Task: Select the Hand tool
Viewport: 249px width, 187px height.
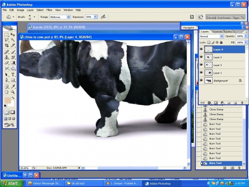Action: click(7, 92)
